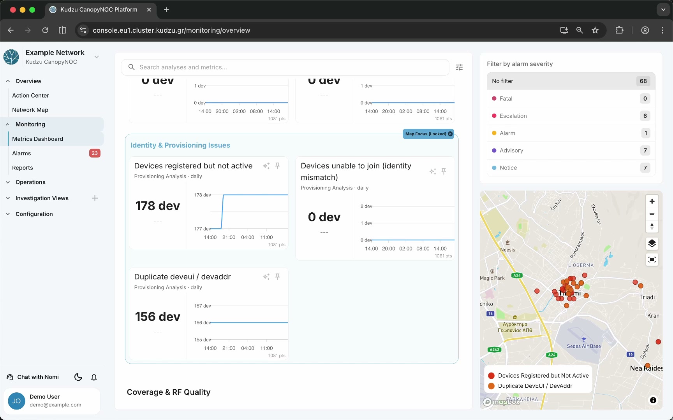This screenshot has height=420, width=673.
Task: Click the Search analyses and metrics field
Action: [285, 67]
